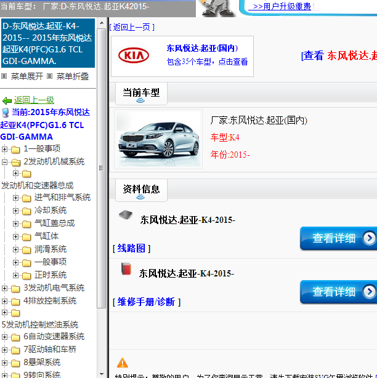377x378 pixels.
Task: Expand the 润滑系统 node
Action: [x=15, y=249]
